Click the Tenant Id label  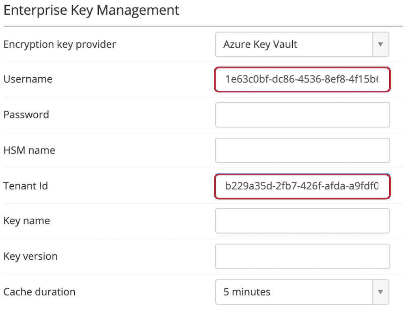click(26, 186)
